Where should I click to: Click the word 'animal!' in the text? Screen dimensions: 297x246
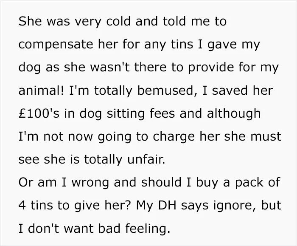[41, 90]
